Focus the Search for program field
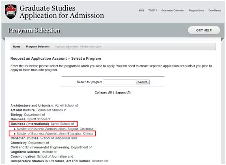 tap(119, 82)
